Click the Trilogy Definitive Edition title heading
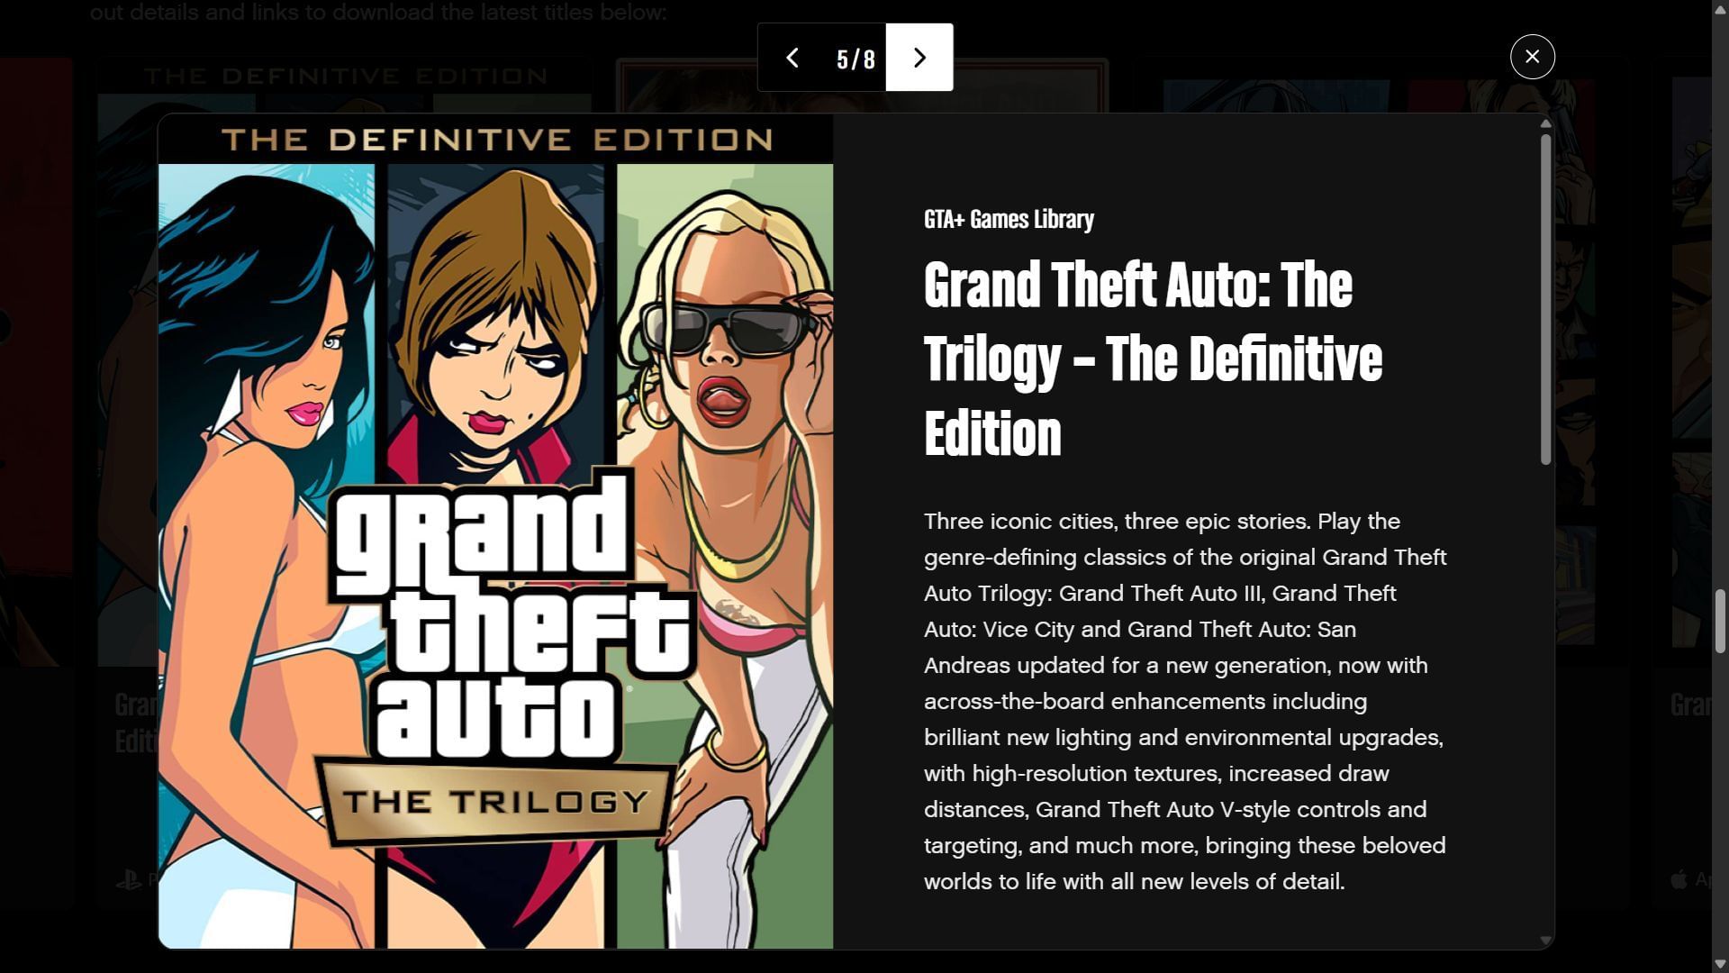The image size is (1729, 973). [x=1153, y=359]
